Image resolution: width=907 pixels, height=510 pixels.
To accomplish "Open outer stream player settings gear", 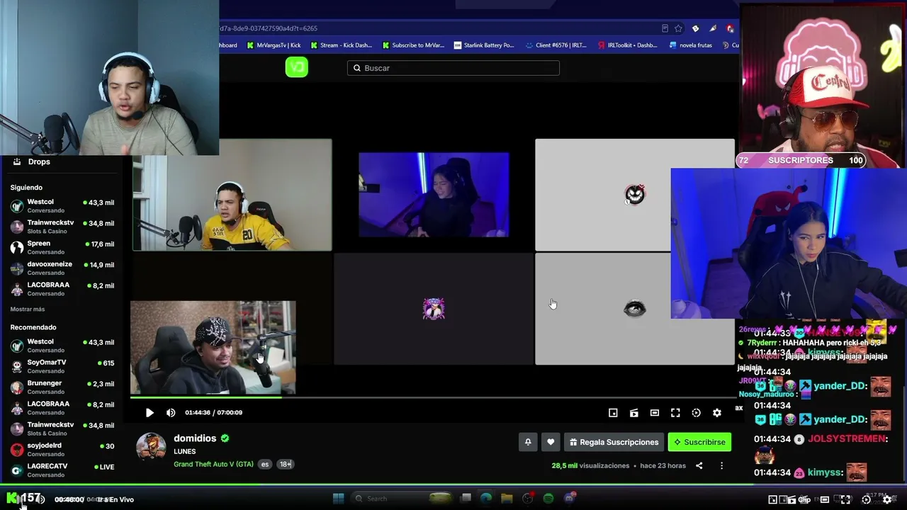I will tap(887, 499).
